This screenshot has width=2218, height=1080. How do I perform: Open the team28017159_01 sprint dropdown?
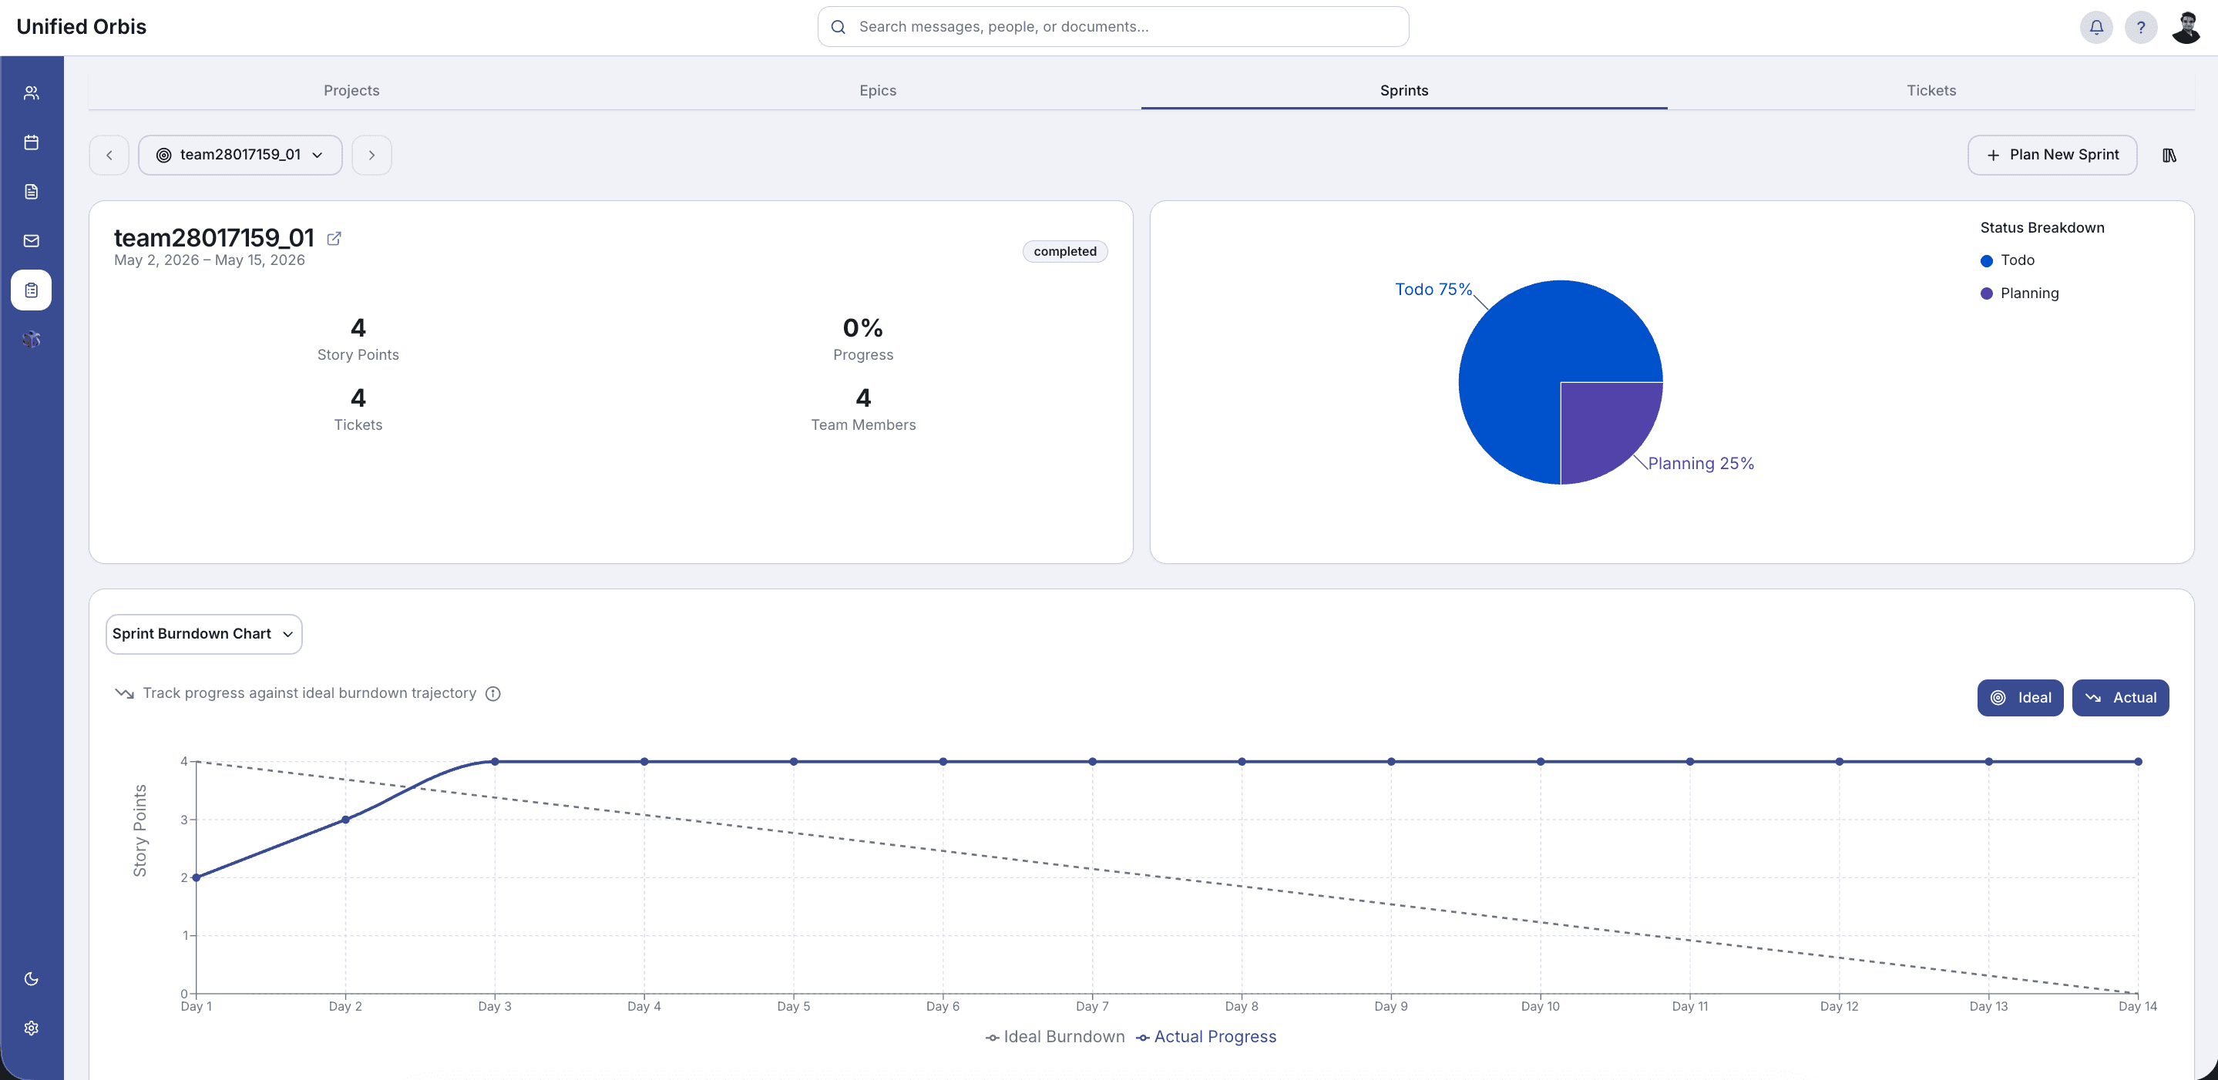coord(240,155)
